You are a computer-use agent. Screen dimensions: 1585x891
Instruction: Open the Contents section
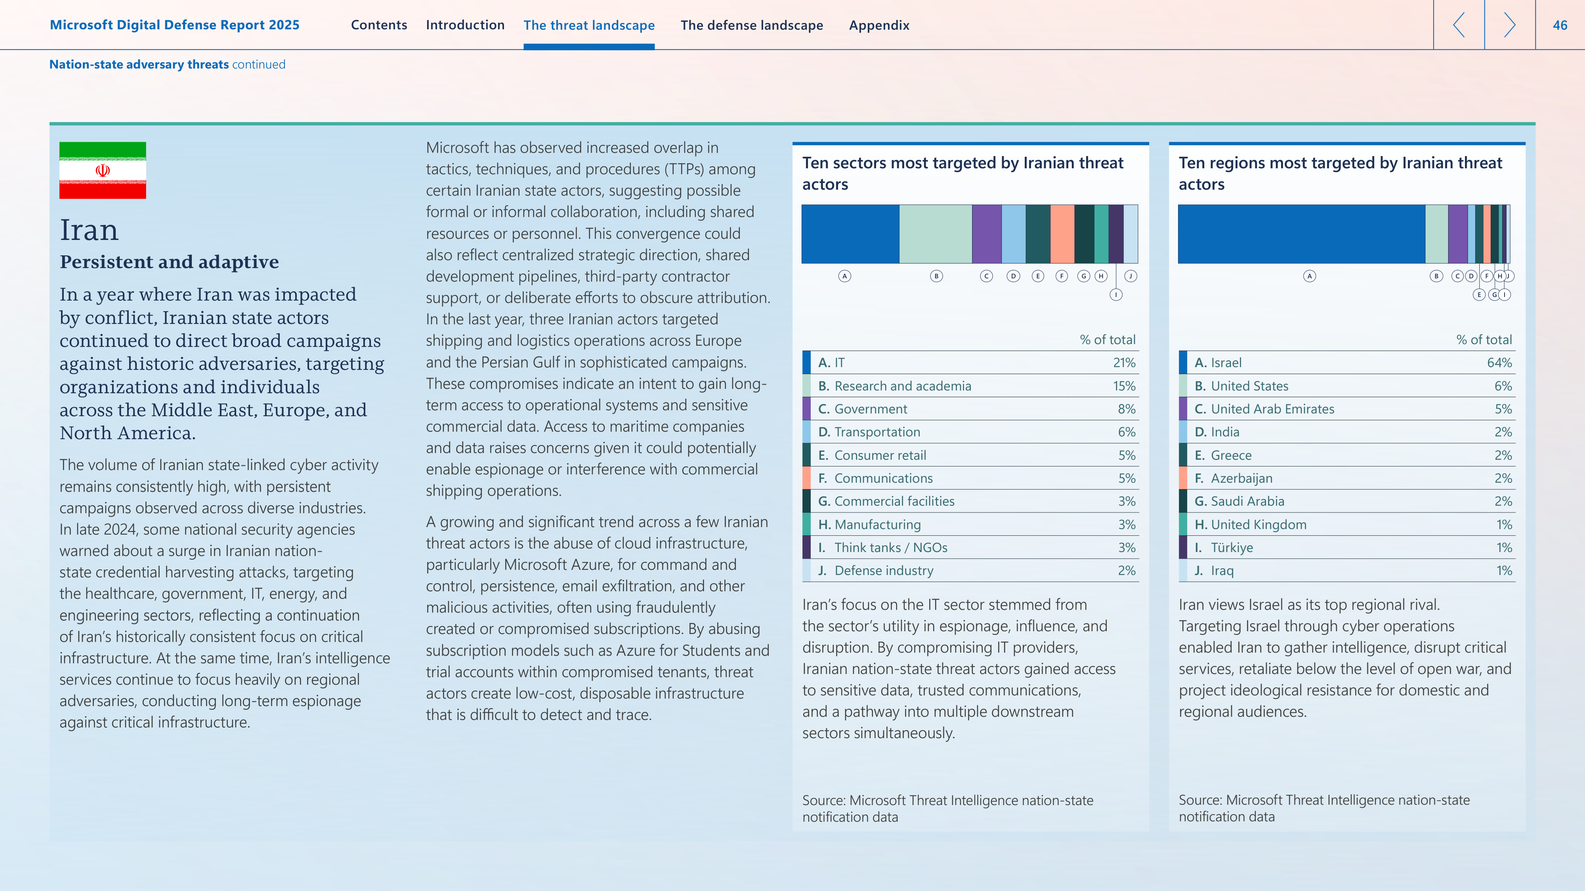click(379, 25)
